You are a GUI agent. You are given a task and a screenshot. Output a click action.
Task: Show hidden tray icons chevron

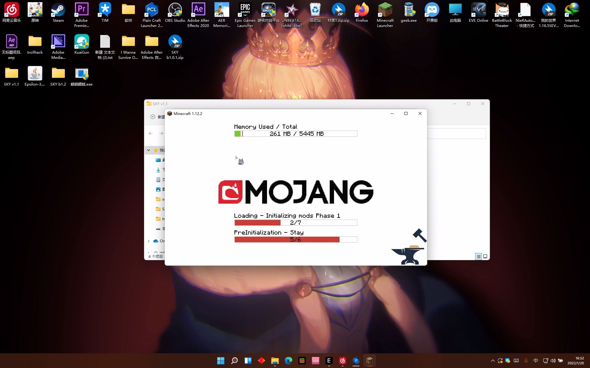click(x=493, y=361)
